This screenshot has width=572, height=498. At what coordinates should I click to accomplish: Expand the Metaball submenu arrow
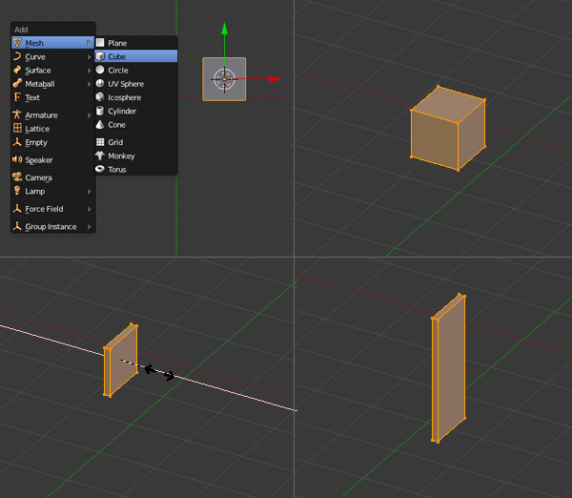click(x=89, y=84)
